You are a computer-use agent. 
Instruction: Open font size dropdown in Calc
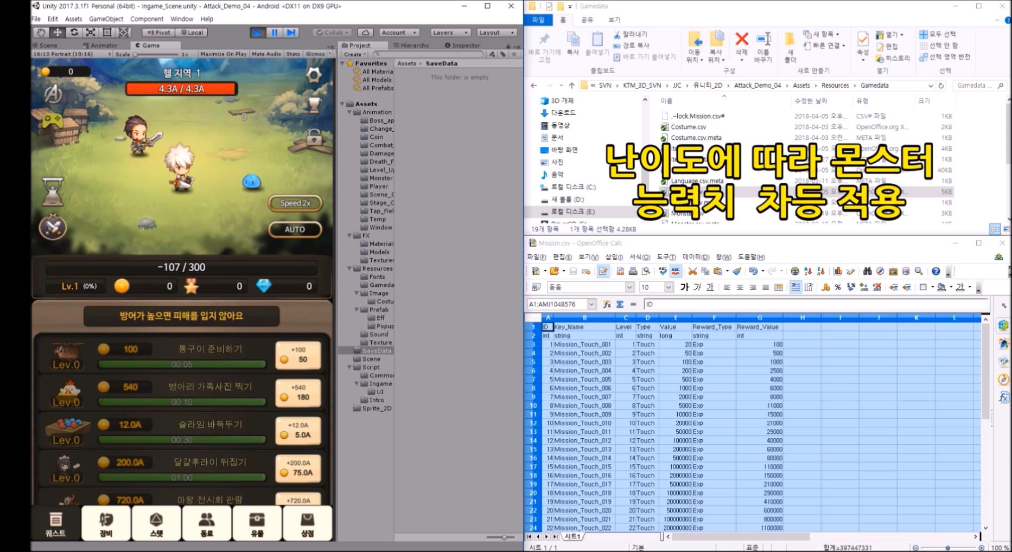[669, 287]
